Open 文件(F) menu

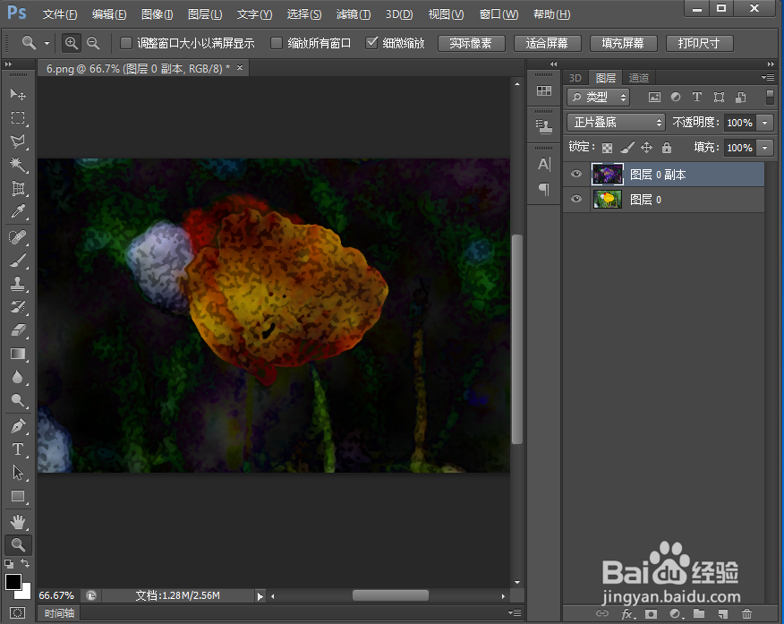pos(59,14)
